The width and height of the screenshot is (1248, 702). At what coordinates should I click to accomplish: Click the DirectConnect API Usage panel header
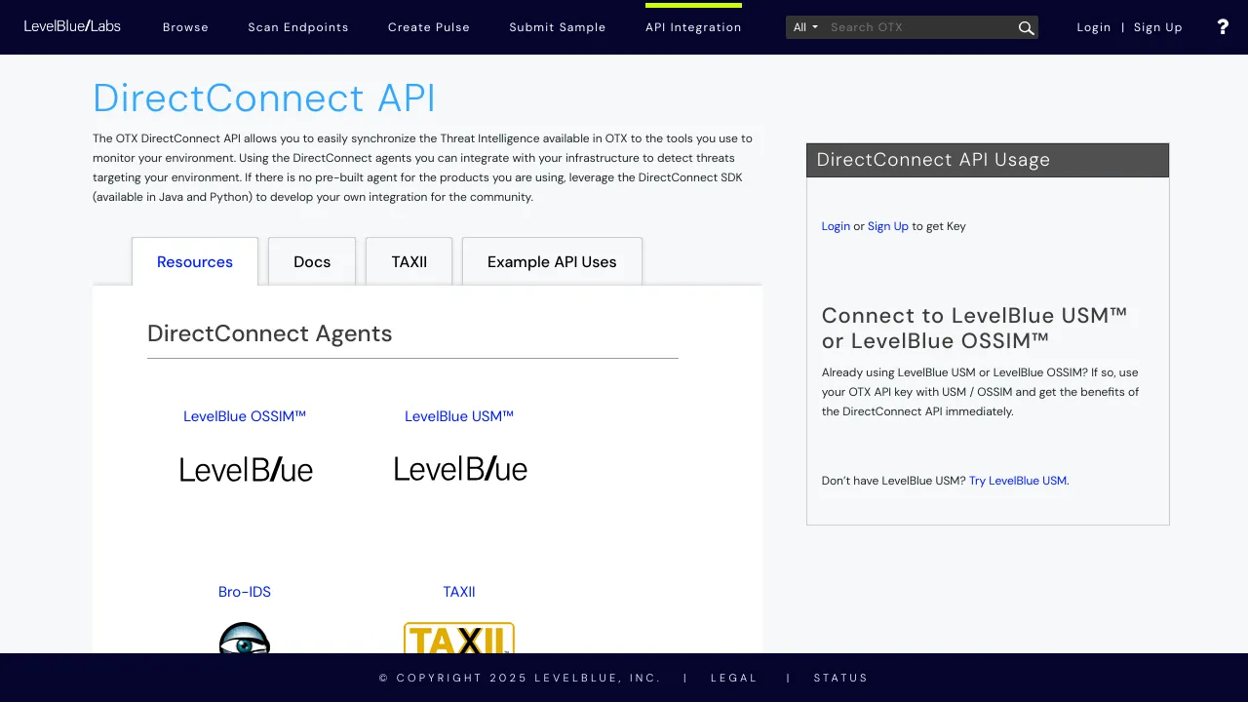tap(988, 160)
